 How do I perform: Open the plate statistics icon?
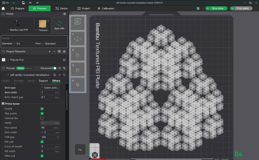pyautogui.click(x=78, y=22)
